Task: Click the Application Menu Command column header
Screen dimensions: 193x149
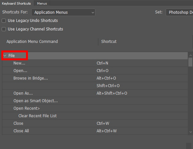Action: click(x=32, y=42)
